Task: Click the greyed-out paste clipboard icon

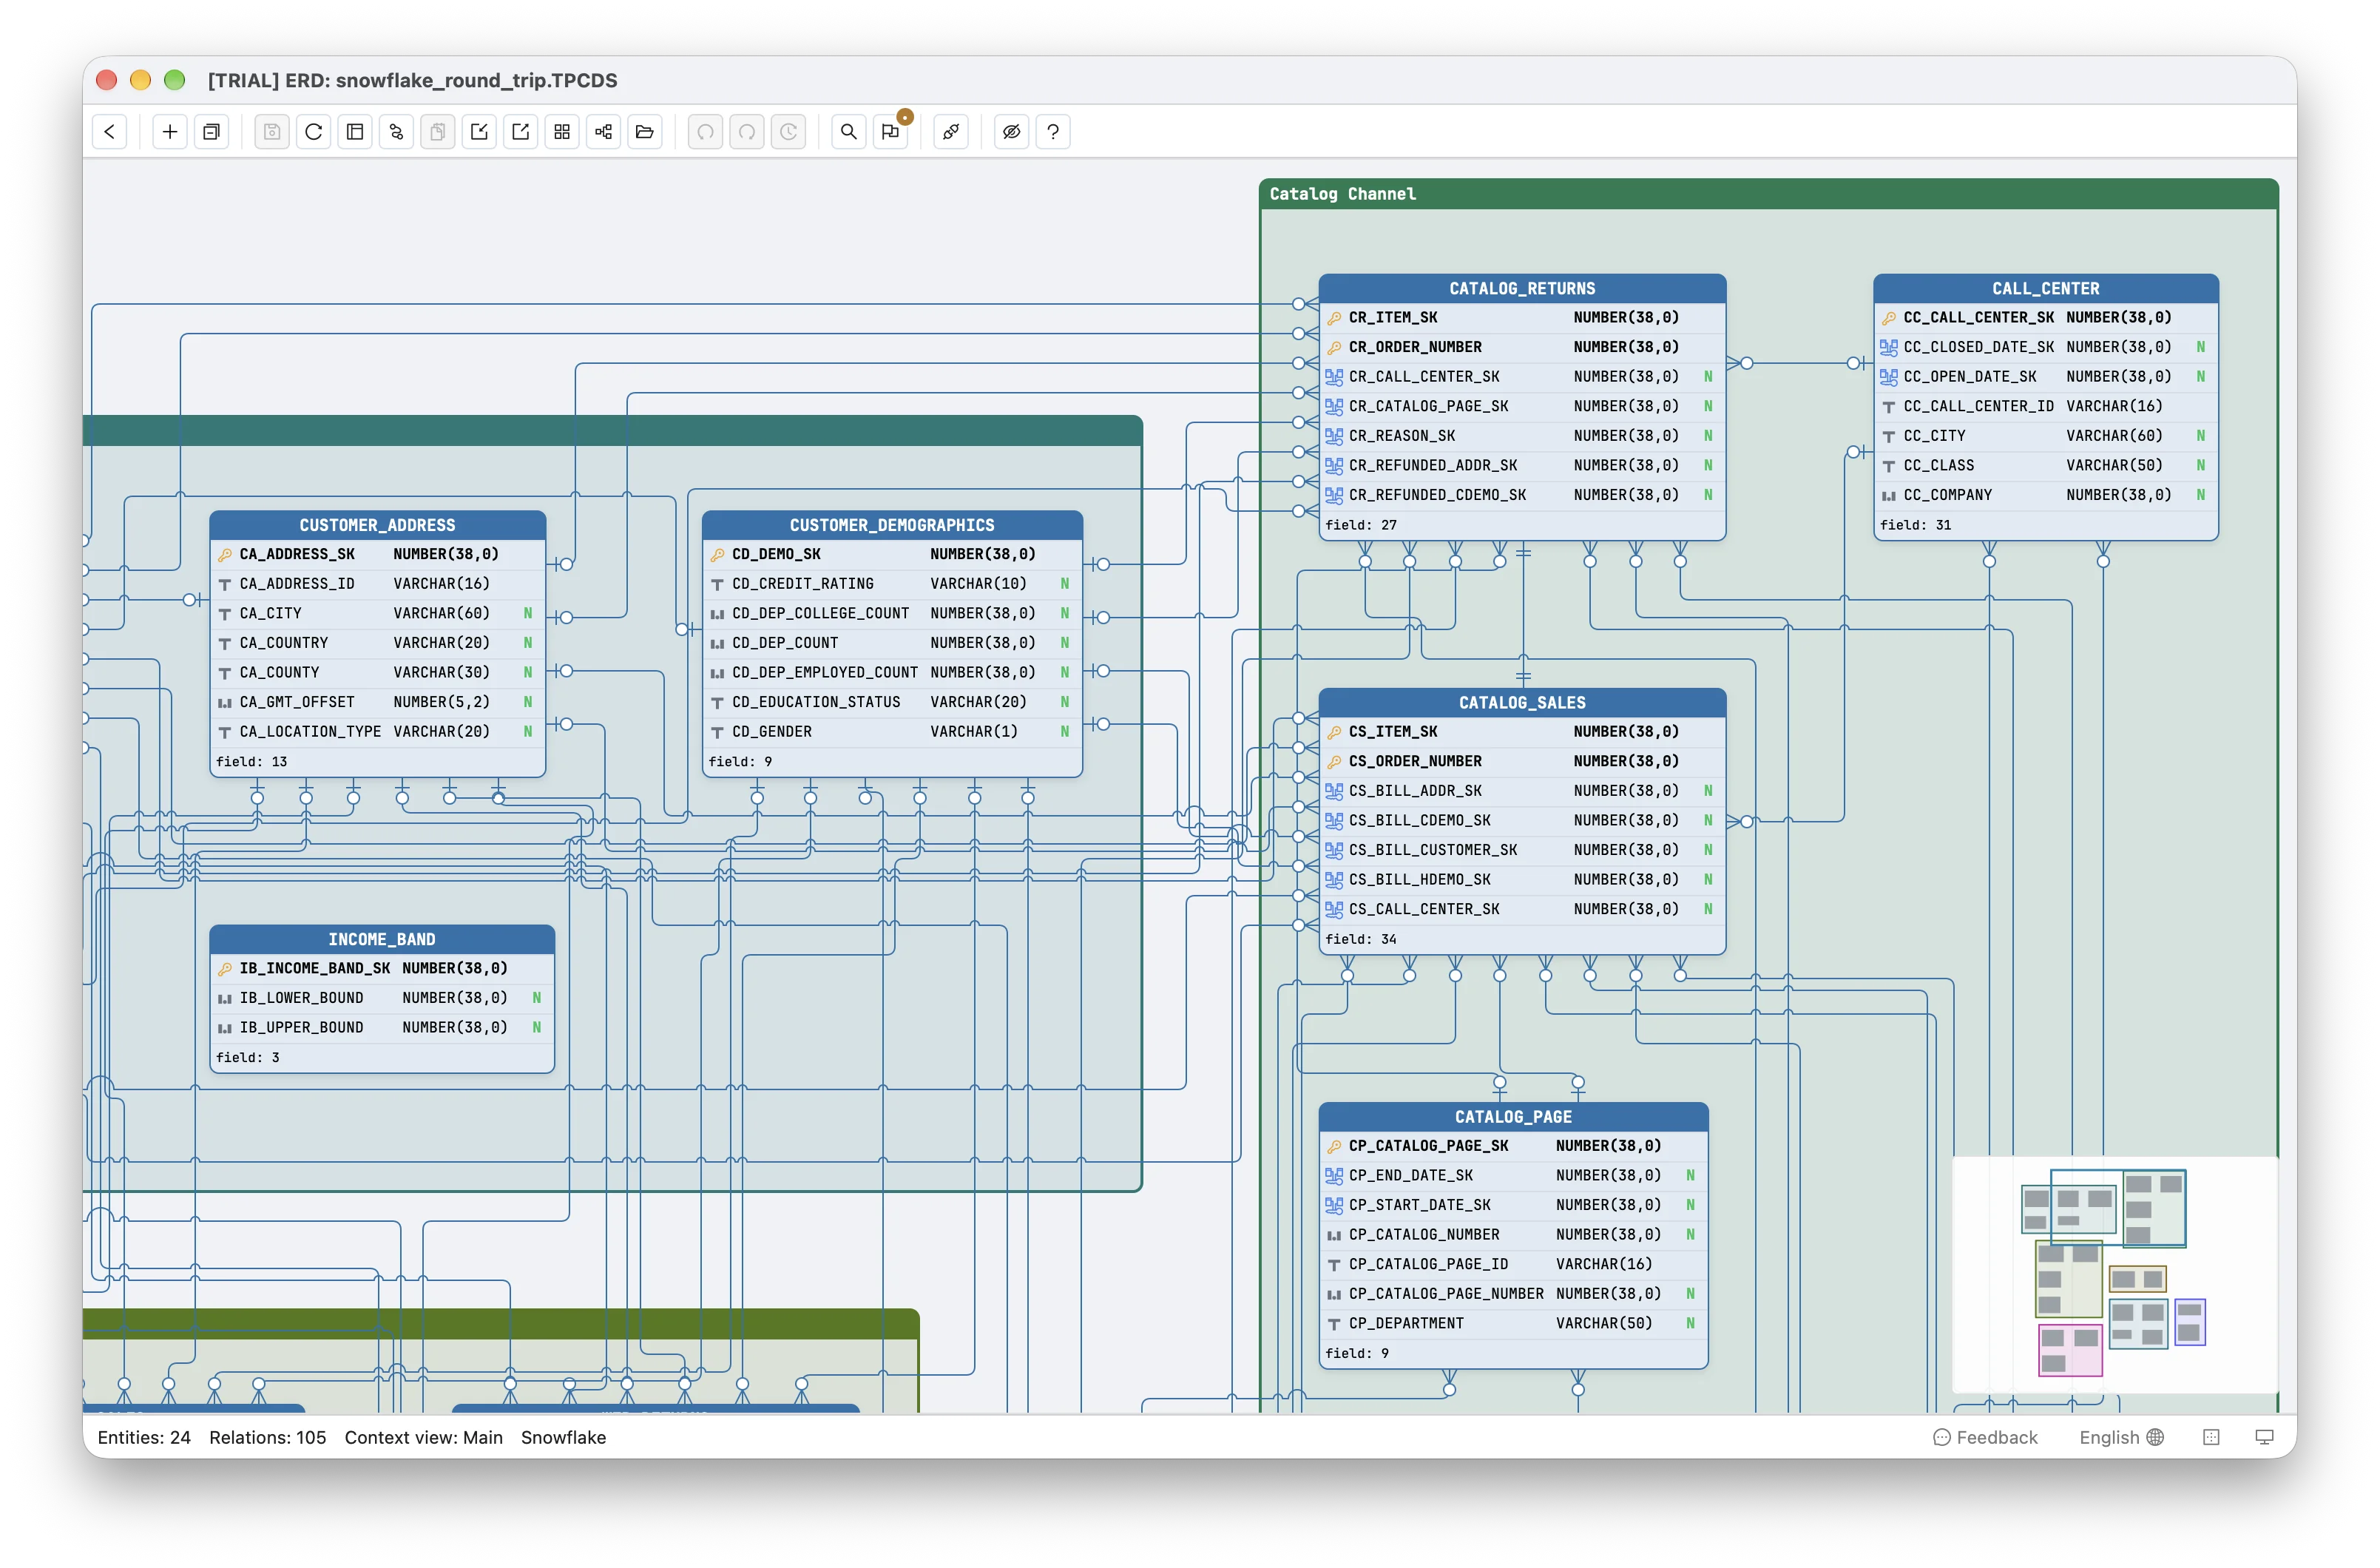Action: [x=437, y=131]
